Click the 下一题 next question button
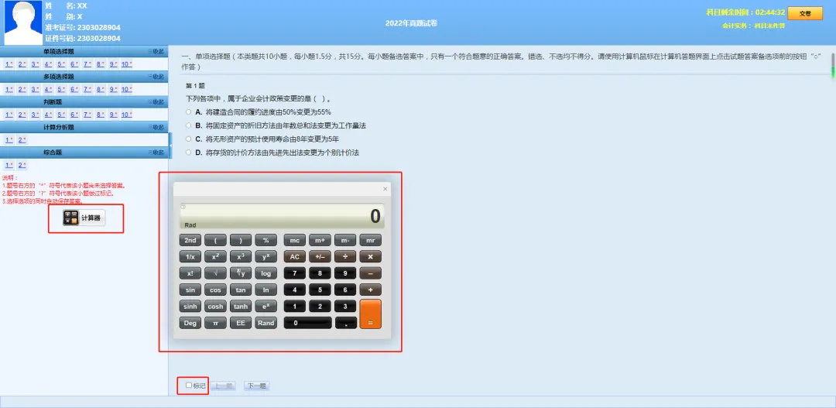Image resolution: width=836 pixels, height=408 pixels. (256, 386)
